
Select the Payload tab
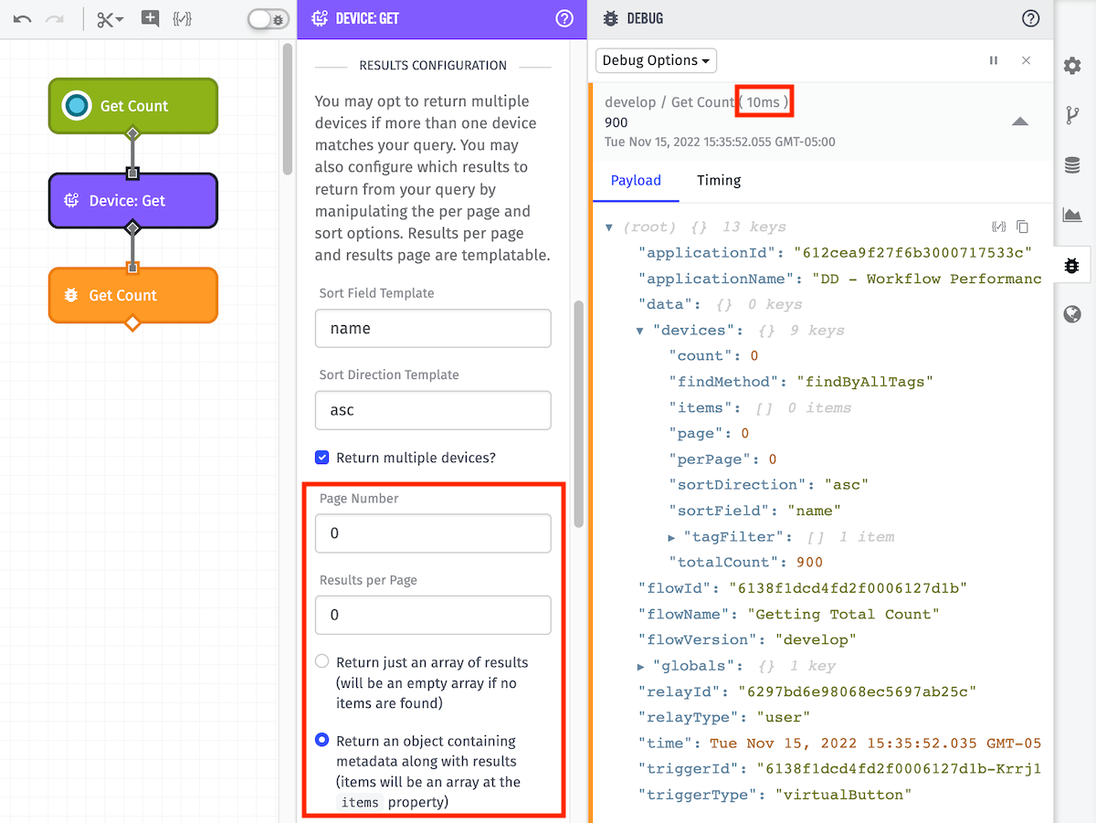(x=636, y=180)
